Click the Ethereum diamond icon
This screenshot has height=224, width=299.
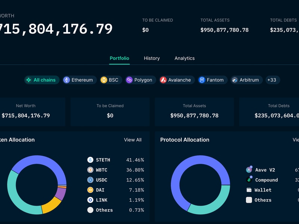(67, 80)
